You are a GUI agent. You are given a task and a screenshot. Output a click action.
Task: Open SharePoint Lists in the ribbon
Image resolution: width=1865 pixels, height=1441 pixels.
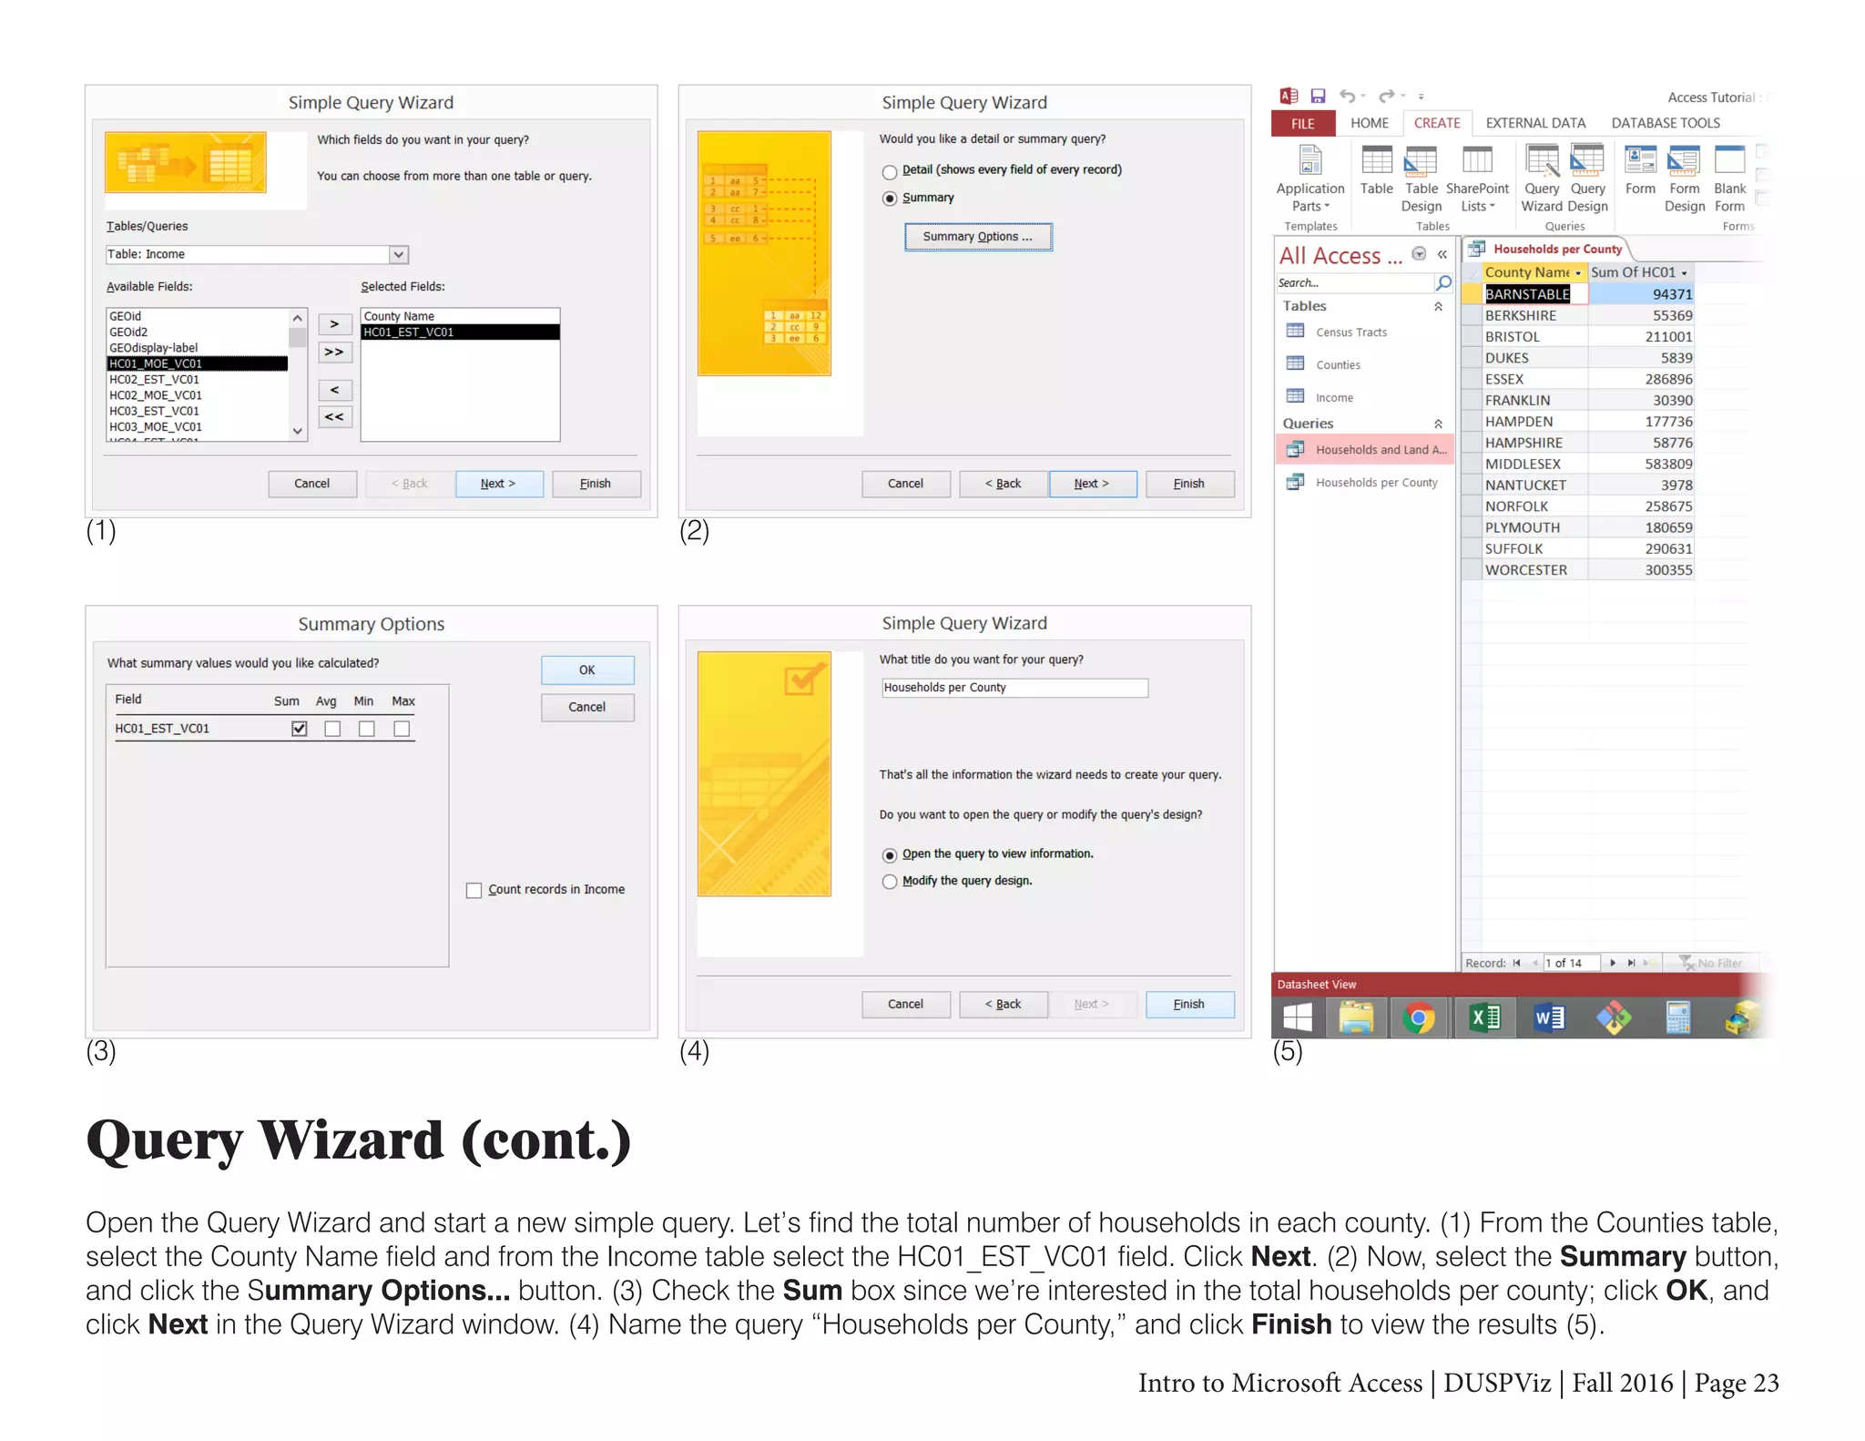[1477, 179]
